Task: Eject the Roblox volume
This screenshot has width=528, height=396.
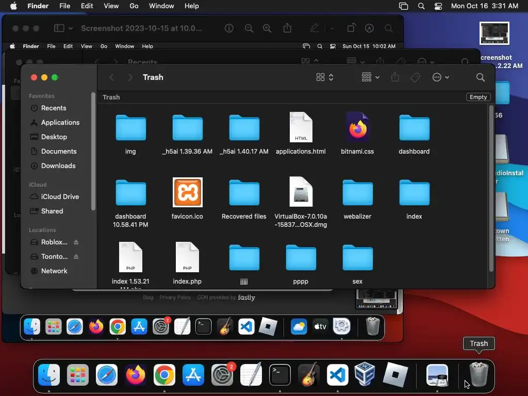Action: click(x=76, y=242)
